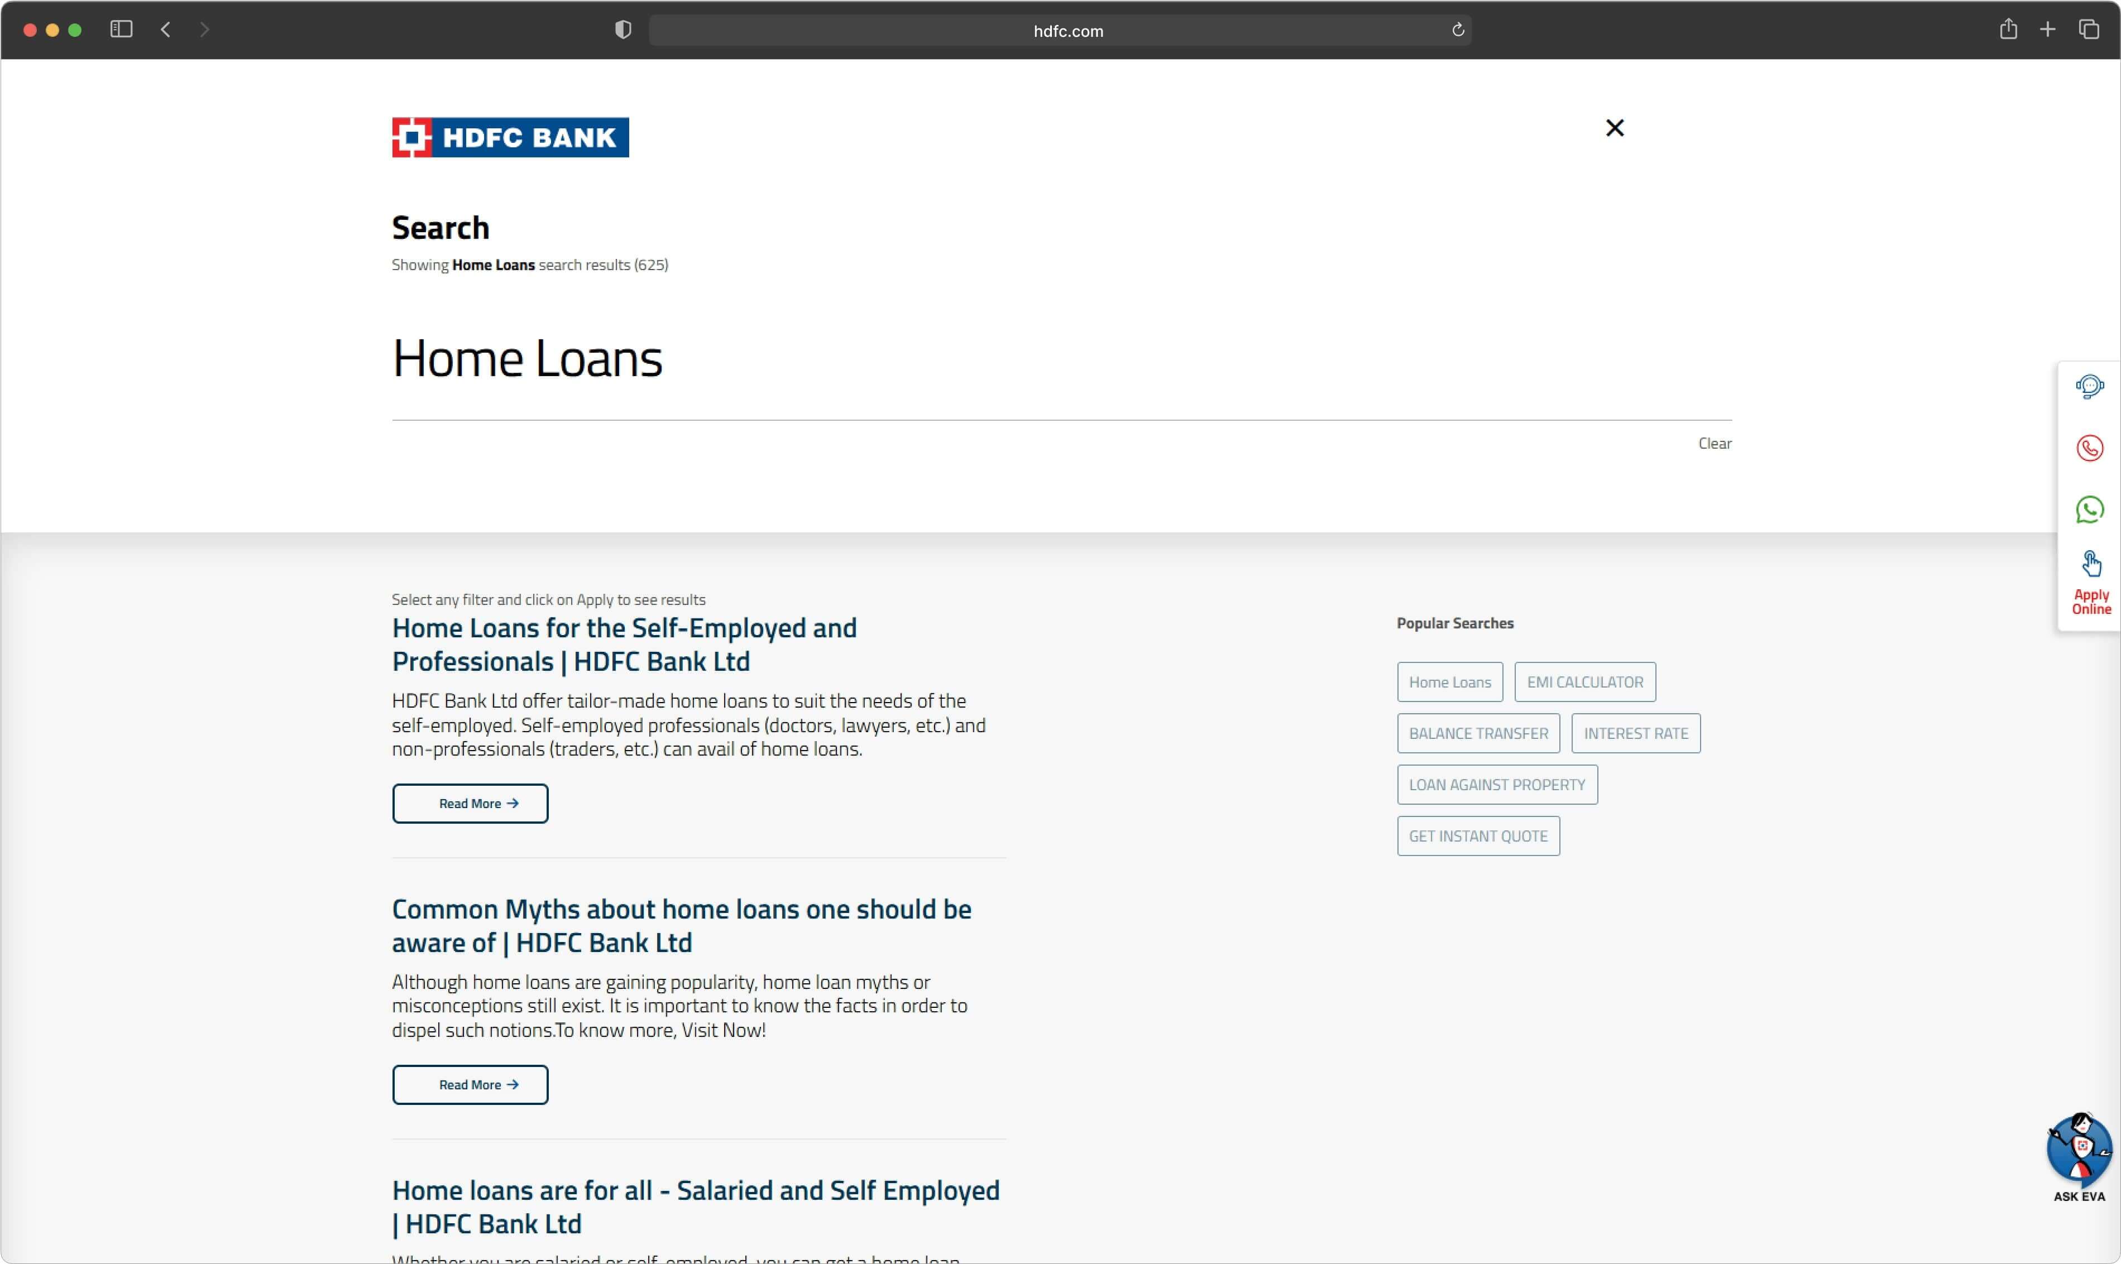The width and height of the screenshot is (2121, 1264).
Task: Choose LOAN AGAINST PROPERTY search tag
Action: click(1496, 785)
